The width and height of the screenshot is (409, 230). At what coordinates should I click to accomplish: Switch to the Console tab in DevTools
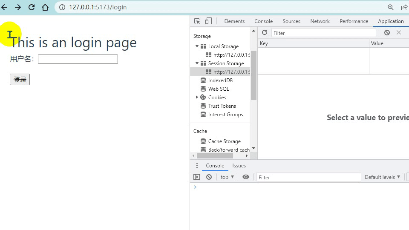[263, 21]
